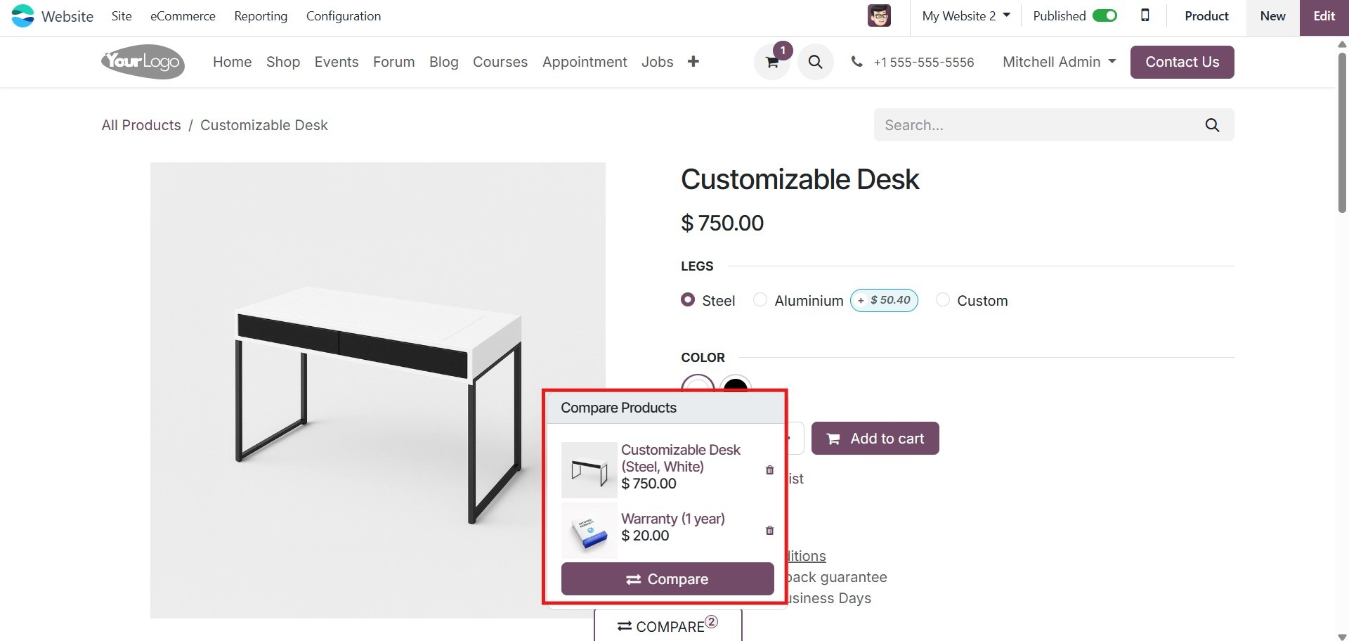Click the header search magnifier icon
This screenshot has height=641, width=1349.
coord(815,62)
